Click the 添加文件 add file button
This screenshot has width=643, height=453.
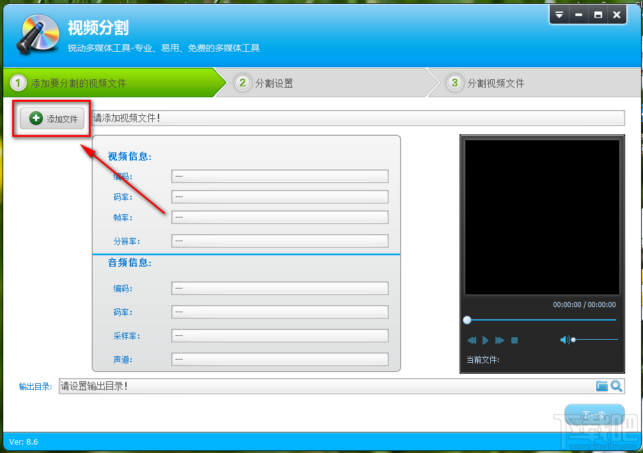tap(52, 118)
